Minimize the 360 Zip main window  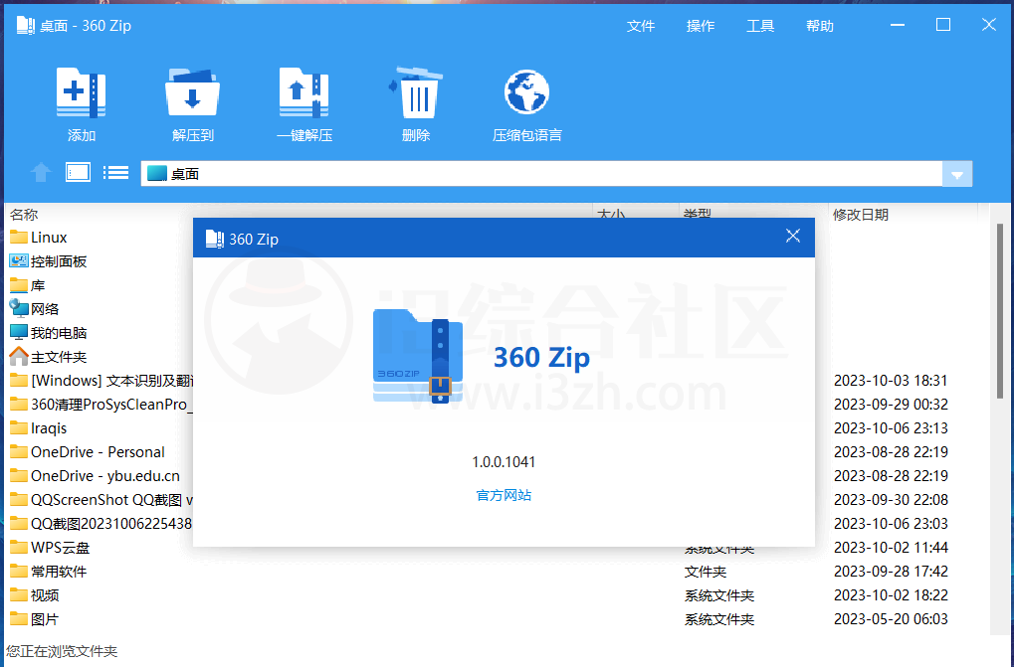click(x=897, y=25)
